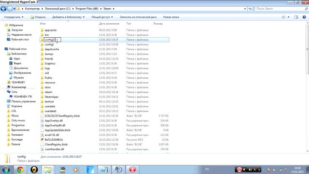309x174 pixels.
Task: Sort by Имя column header
Action: 43,24
